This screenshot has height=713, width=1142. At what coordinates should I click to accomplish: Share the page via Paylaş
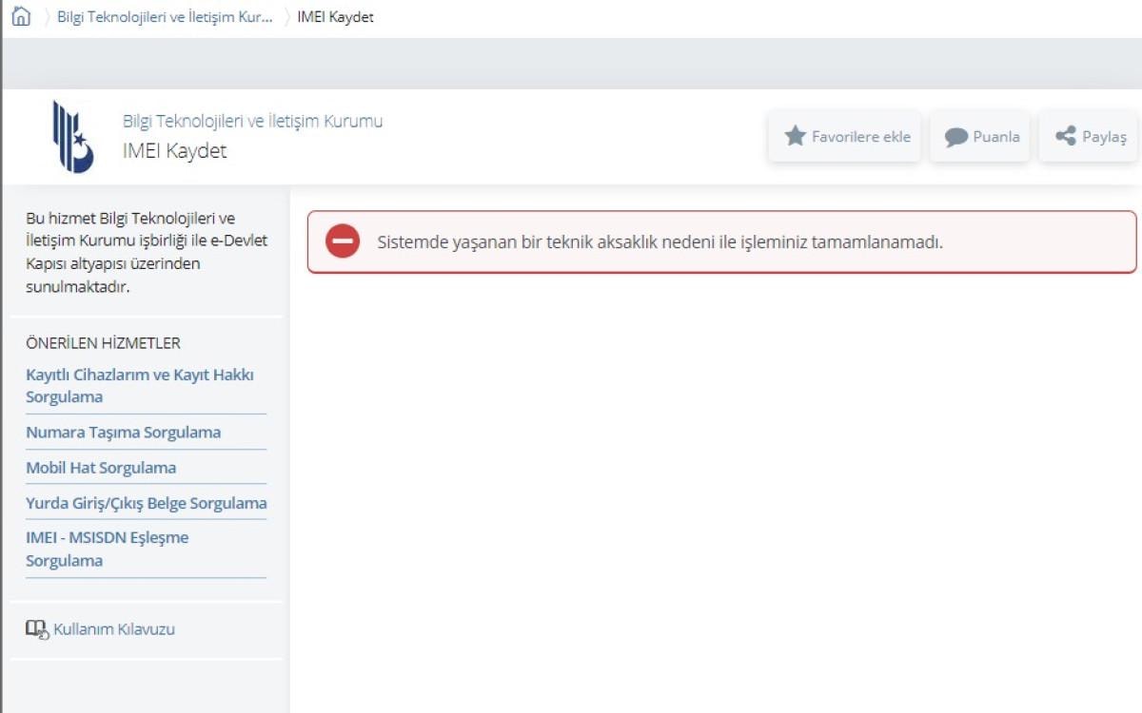1090,137
